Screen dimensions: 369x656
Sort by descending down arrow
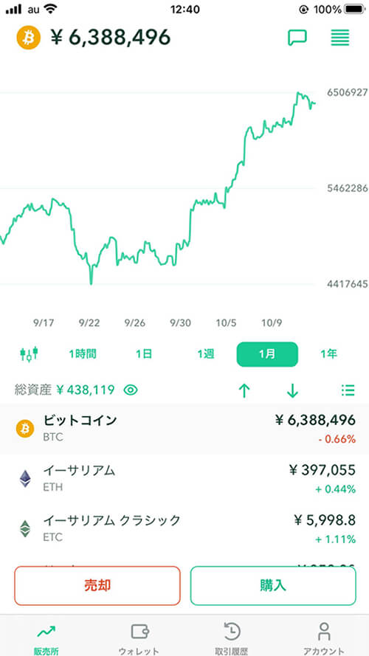click(292, 391)
